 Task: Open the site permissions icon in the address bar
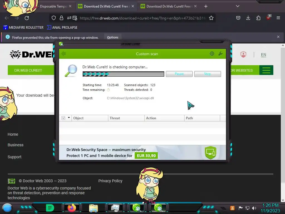(x=69, y=18)
